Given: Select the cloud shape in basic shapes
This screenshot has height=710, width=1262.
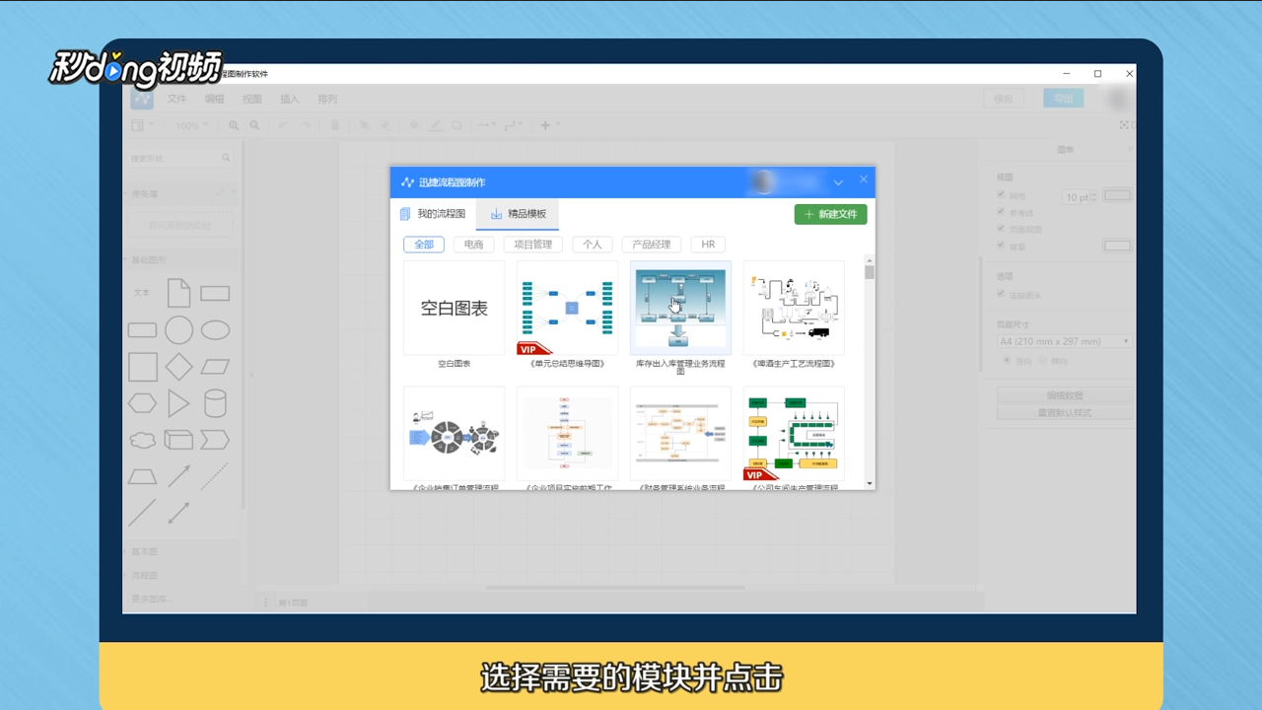Looking at the screenshot, I should (143, 440).
